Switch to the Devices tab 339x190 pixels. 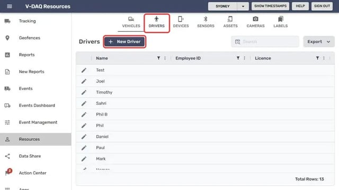(181, 22)
